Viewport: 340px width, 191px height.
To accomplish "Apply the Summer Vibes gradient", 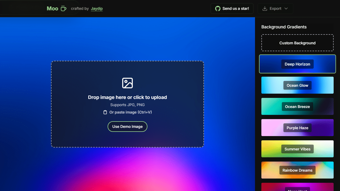I will tap(297, 149).
